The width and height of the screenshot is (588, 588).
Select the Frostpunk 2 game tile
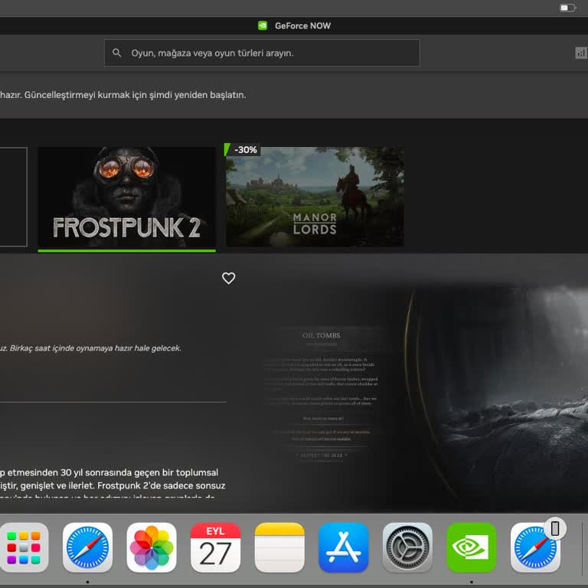click(127, 197)
